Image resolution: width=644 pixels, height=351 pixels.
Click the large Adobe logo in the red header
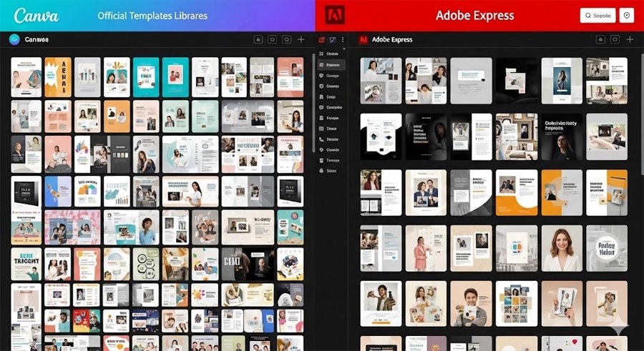pos(335,15)
